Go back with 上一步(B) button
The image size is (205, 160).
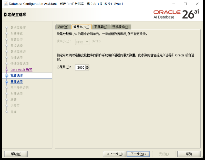click(115, 154)
